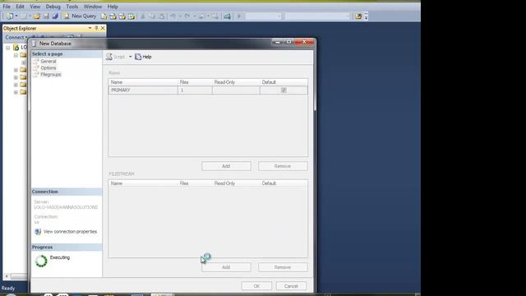Click the New Query toolbar button
The image size is (526, 296).
tap(80, 16)
